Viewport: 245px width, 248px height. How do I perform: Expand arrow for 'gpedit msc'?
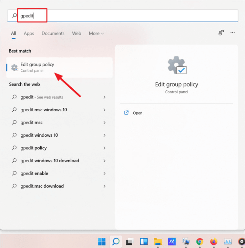(105, 123)
